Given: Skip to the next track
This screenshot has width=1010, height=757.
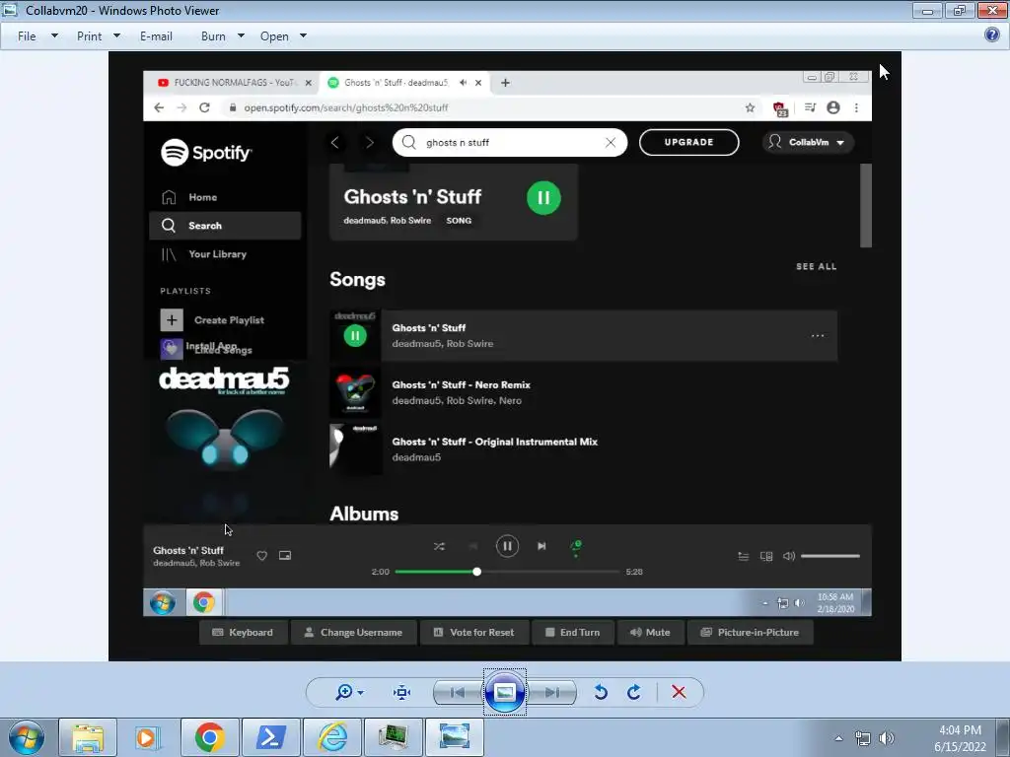Looking at the screenshot, I should (541, 546).
